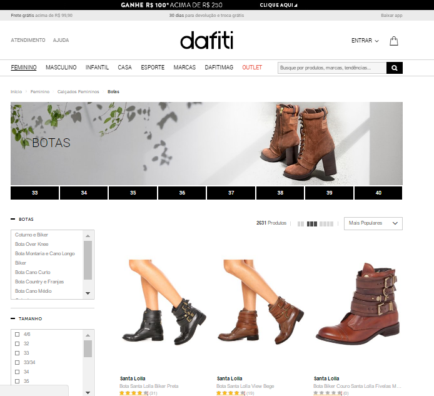Open the shopping bag cart
This screenshot has width=434, height=396.
pyautogui.click(x=393, y=41)
